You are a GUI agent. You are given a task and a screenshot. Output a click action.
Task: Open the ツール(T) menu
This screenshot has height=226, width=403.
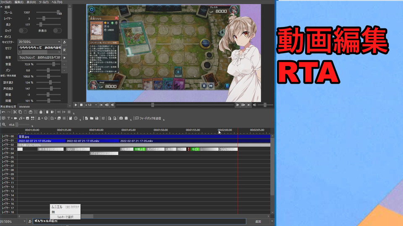point(43,2)
